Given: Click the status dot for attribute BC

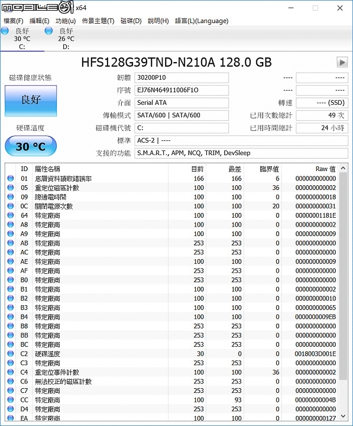Looking at the screenshot, I should [11, 344].
